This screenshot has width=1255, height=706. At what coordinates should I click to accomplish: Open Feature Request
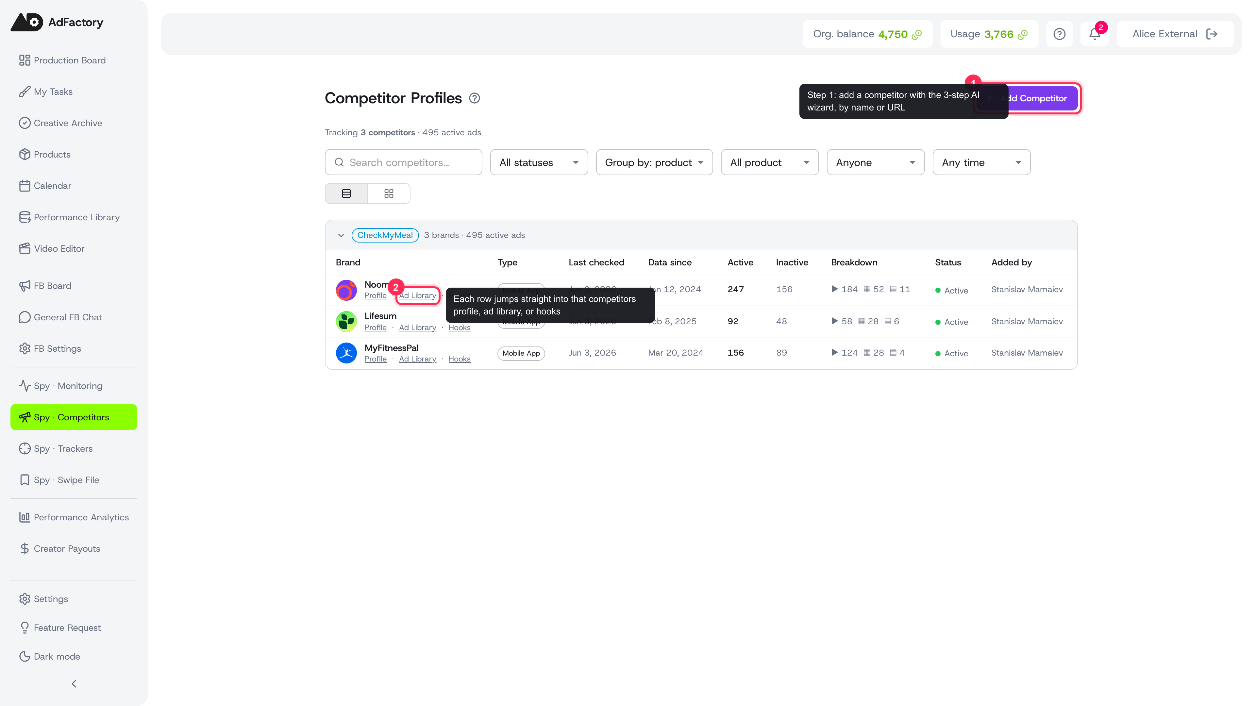coord(74,628)
